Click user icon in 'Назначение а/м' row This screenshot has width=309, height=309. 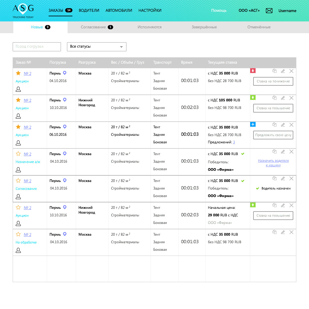pyautogui.click(x=18, y=170)
